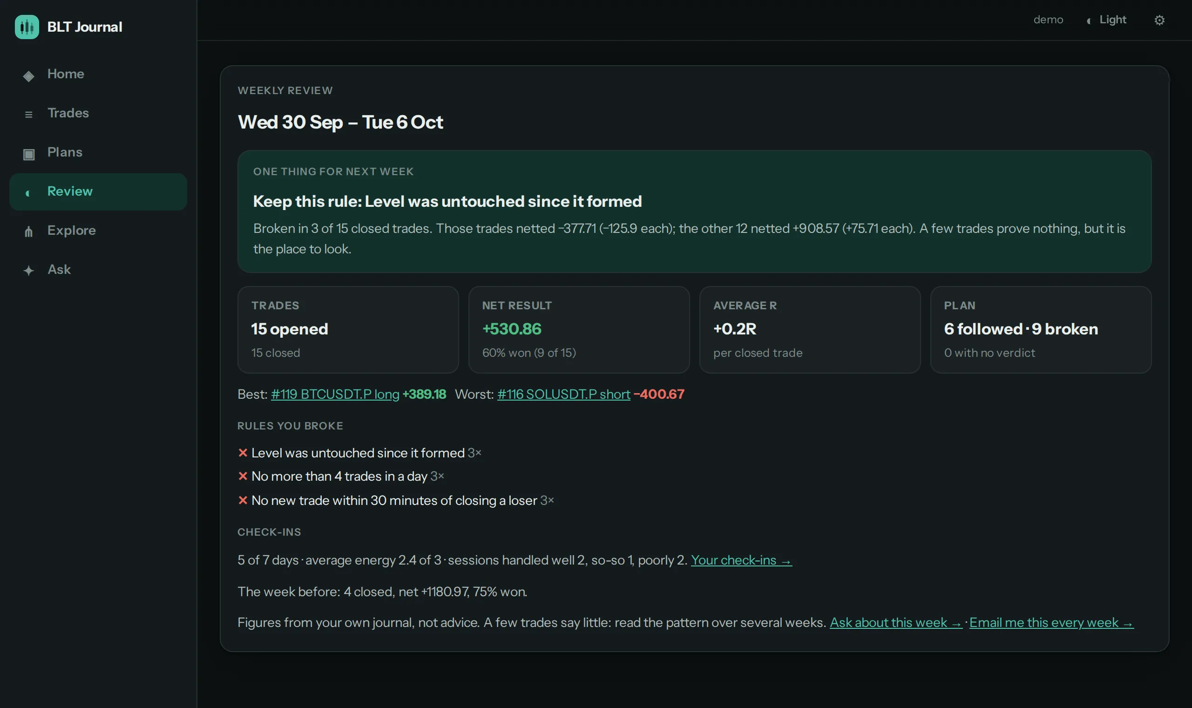This screenshot has height=708, width=1192.
Task: Select the Plans navigation item
Action: point(98,152)
